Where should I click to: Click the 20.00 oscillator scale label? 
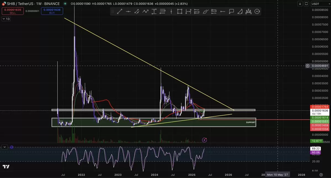click(316, 161)
